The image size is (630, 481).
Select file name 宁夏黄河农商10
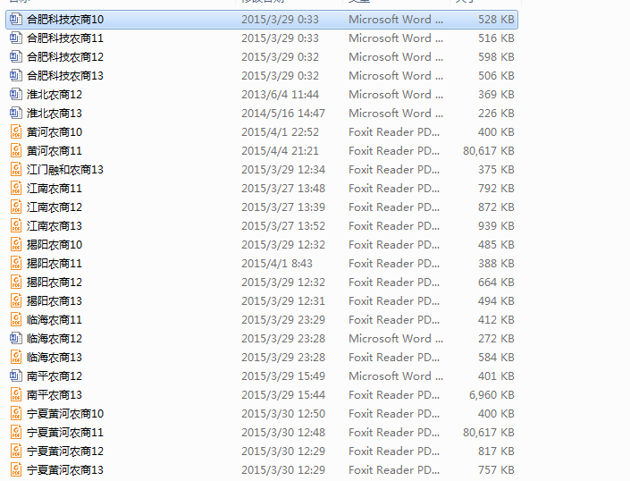click(x=65, y=414)
